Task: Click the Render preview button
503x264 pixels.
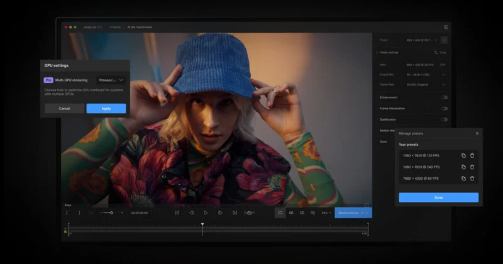Action: pos(353,212)
